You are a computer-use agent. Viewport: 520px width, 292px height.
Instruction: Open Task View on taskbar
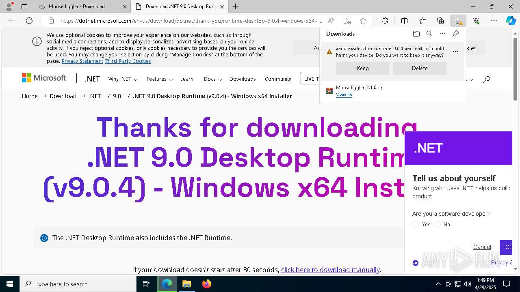coord(146,284)
